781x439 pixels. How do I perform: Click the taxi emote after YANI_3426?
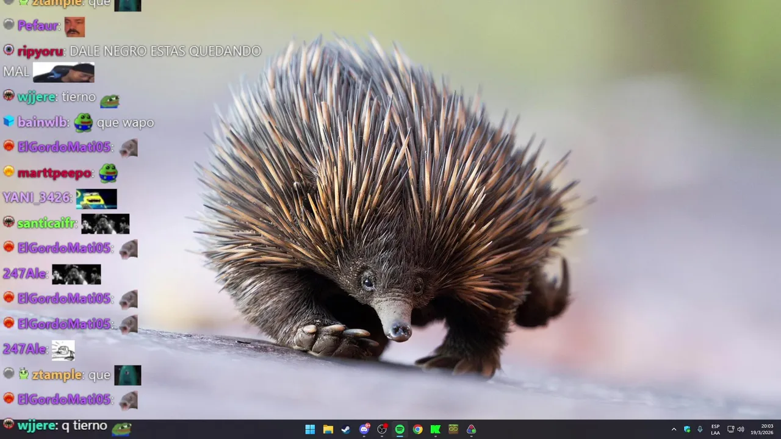[96, 199]
